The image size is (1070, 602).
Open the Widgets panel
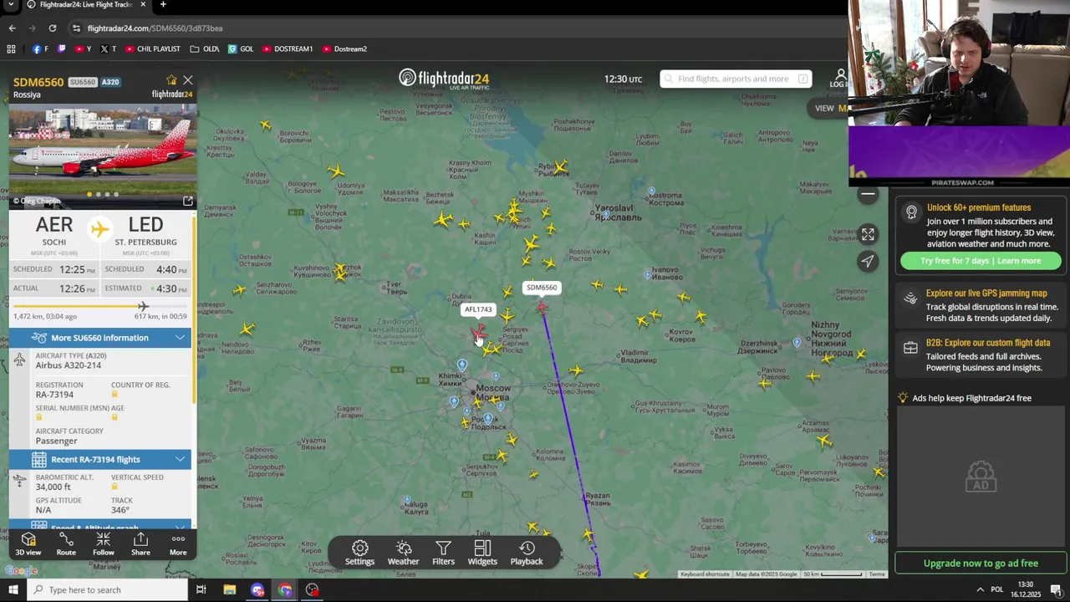tap(482, 553)
